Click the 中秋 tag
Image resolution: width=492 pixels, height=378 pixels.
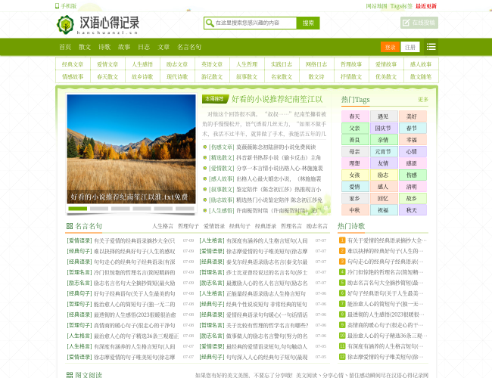(x=355, y=210)
